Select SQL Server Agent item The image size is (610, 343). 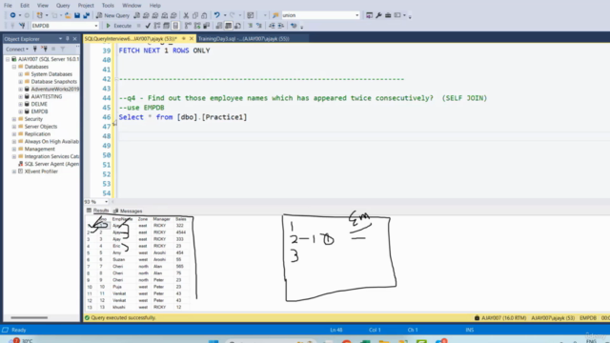point(51,164)
